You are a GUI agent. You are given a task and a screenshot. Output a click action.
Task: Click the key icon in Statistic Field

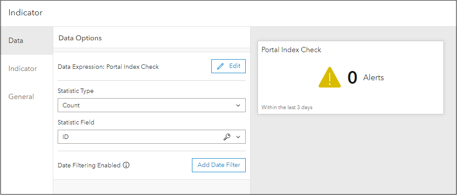(x=227, y=137)
